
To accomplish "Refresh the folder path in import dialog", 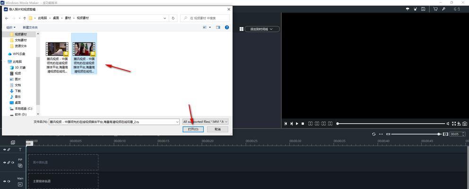I will point(173,18).
